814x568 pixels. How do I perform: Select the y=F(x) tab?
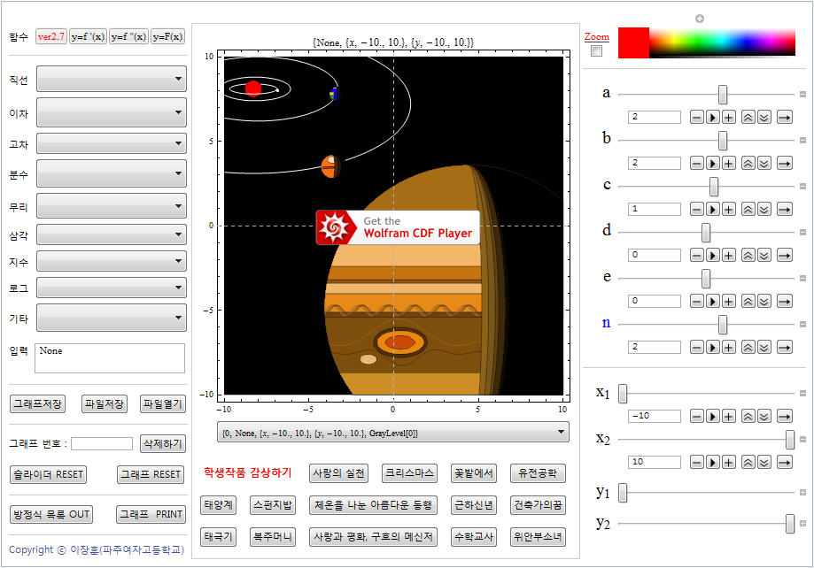point(167,37)
